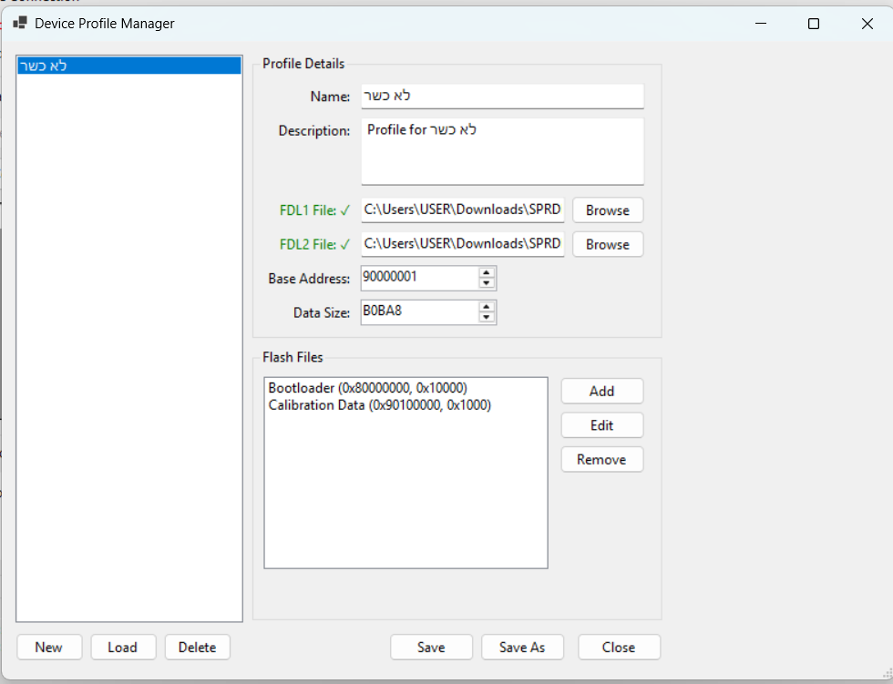Viewport: 893px width, 684px height.
Task: Select the לא כשר profile in list
Action: pos(128,66)
